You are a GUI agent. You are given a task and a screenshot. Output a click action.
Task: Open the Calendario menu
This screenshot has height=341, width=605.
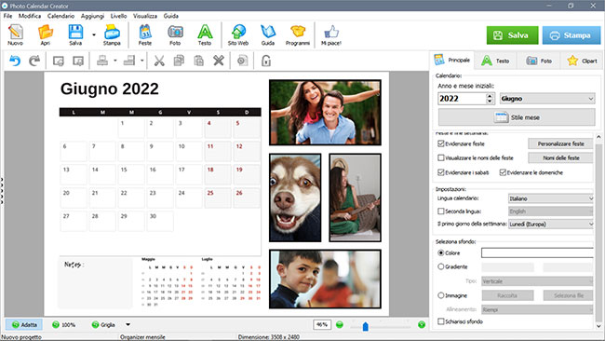pyautogui.click(x=60, y=16)
